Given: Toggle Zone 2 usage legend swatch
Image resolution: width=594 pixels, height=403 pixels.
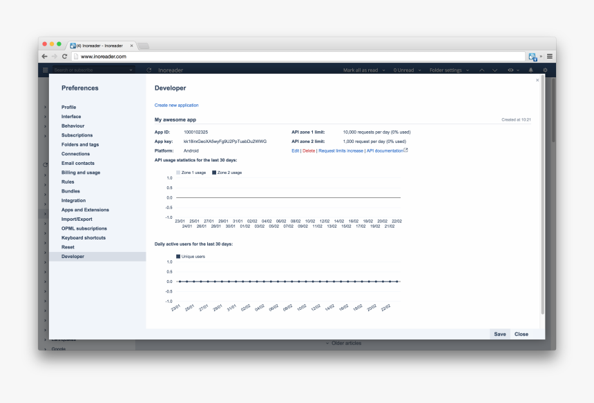Looking at the screenshot, I should 214,173.
